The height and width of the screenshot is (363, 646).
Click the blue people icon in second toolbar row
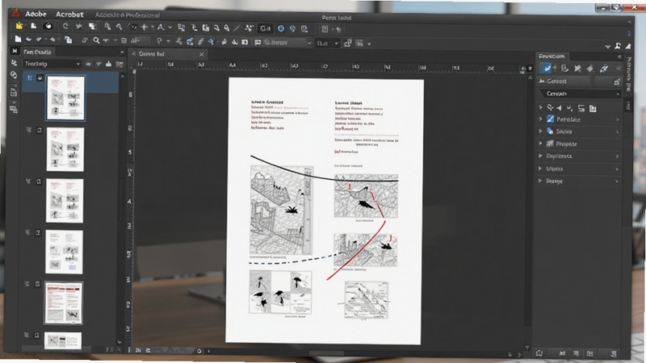point(190,41)
